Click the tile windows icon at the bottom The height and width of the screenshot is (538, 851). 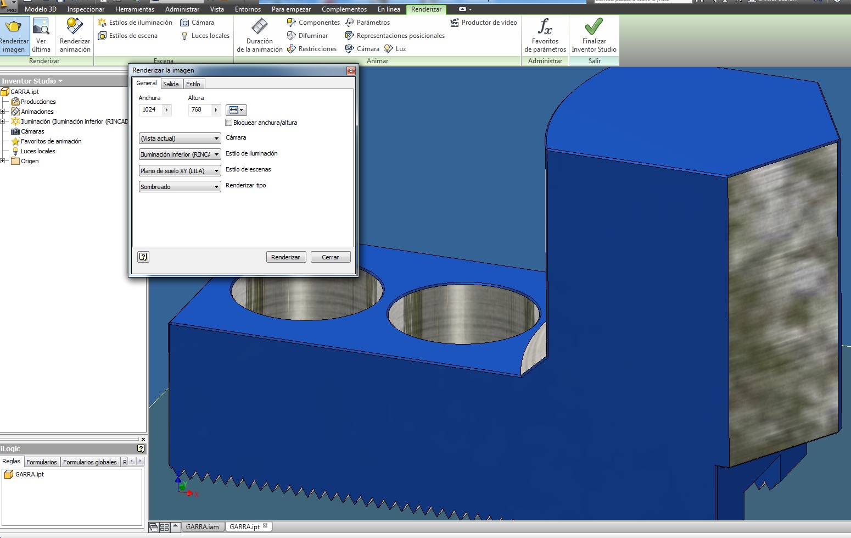click(164, 527)
